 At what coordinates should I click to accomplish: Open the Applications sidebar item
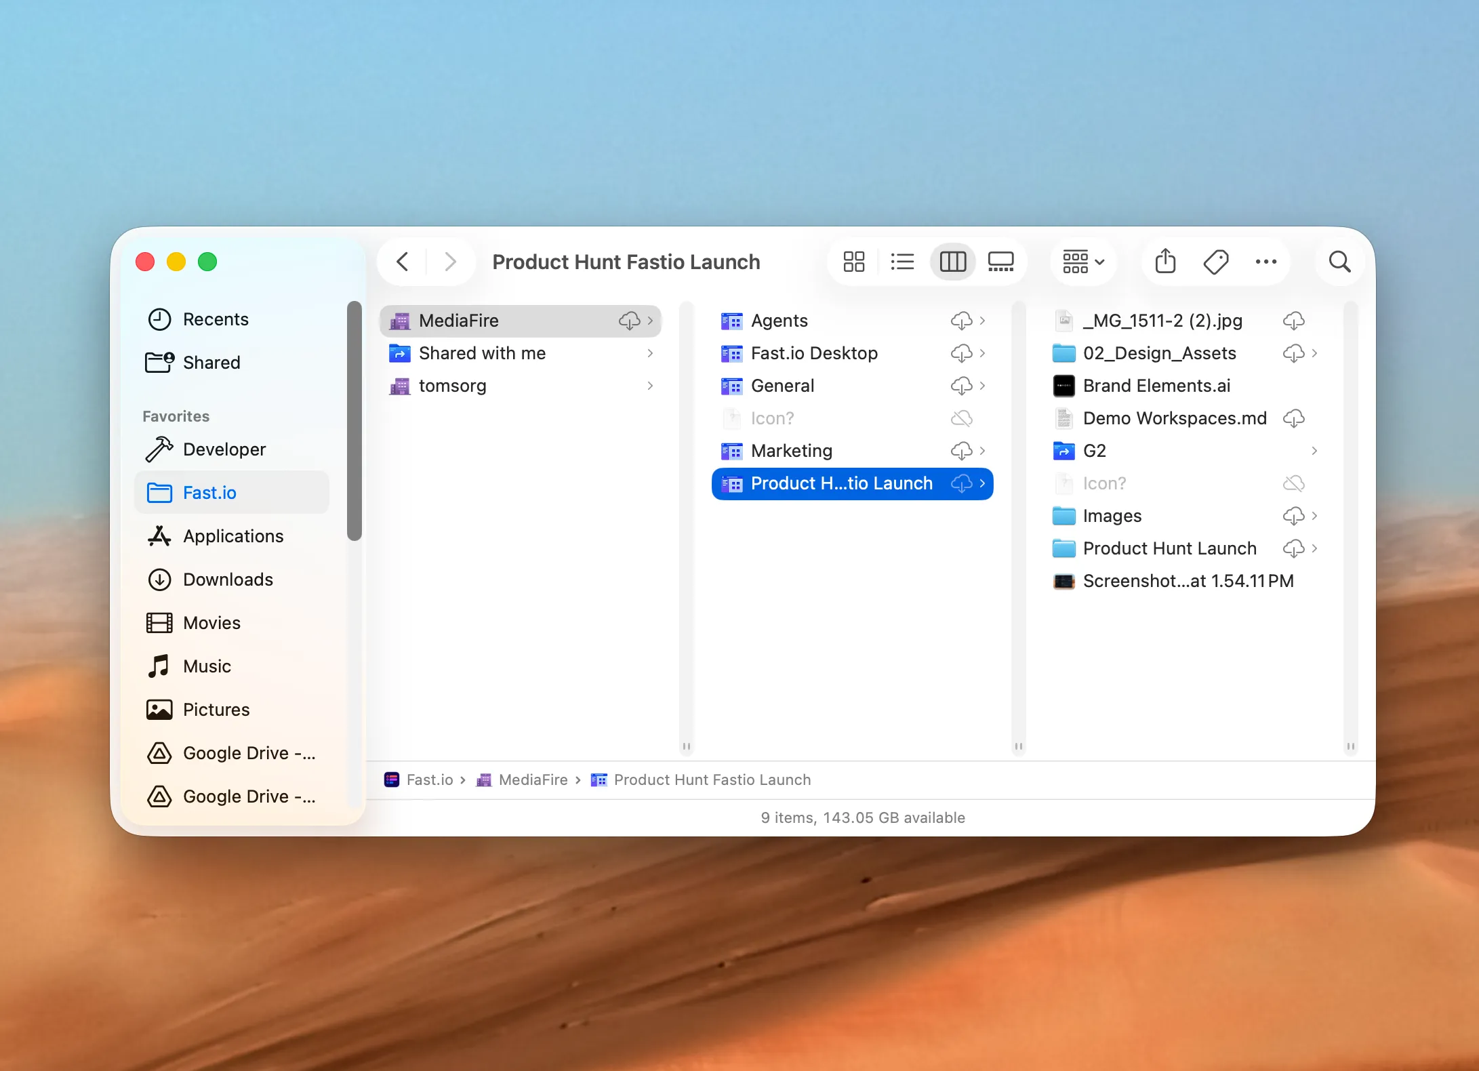pyautogui.click(x=233, y=536)
